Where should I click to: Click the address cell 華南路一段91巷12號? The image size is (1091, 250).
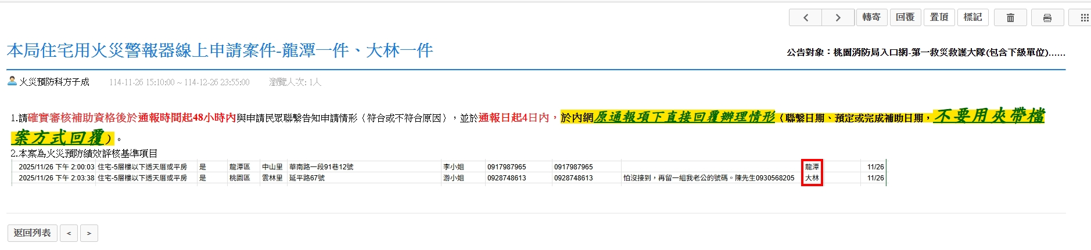(321, 167)
